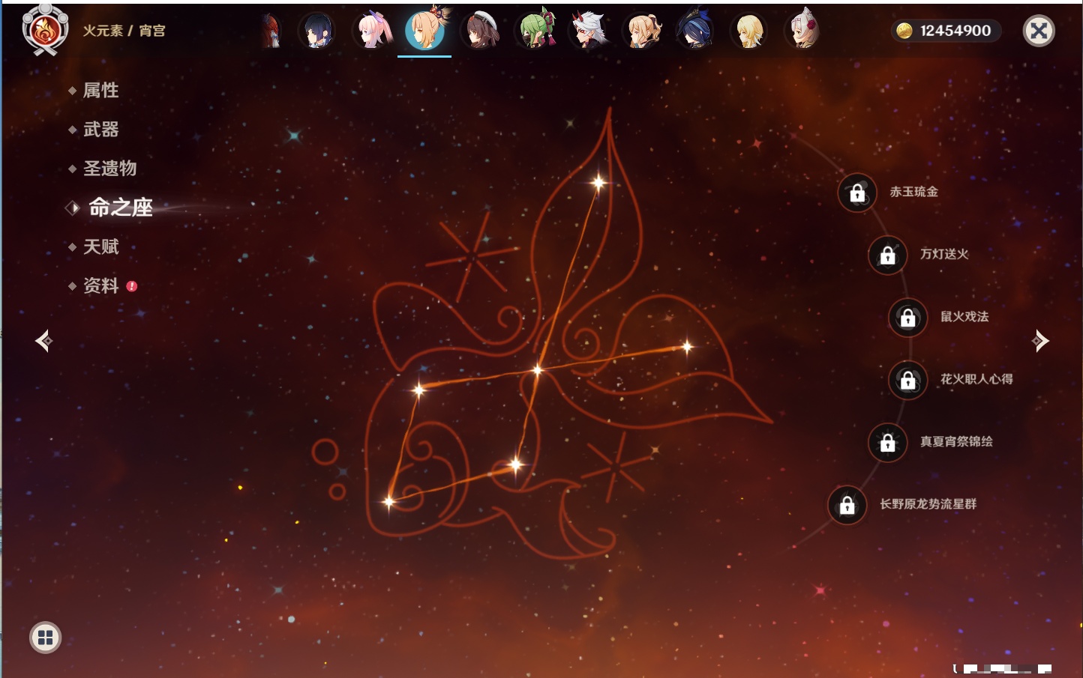
Task: Select the dark-haired character wearing a hat
Action: tap(694, 31)
